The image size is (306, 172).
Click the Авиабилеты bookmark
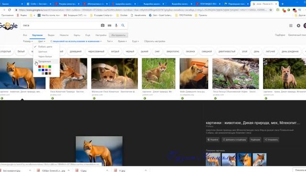138,15
